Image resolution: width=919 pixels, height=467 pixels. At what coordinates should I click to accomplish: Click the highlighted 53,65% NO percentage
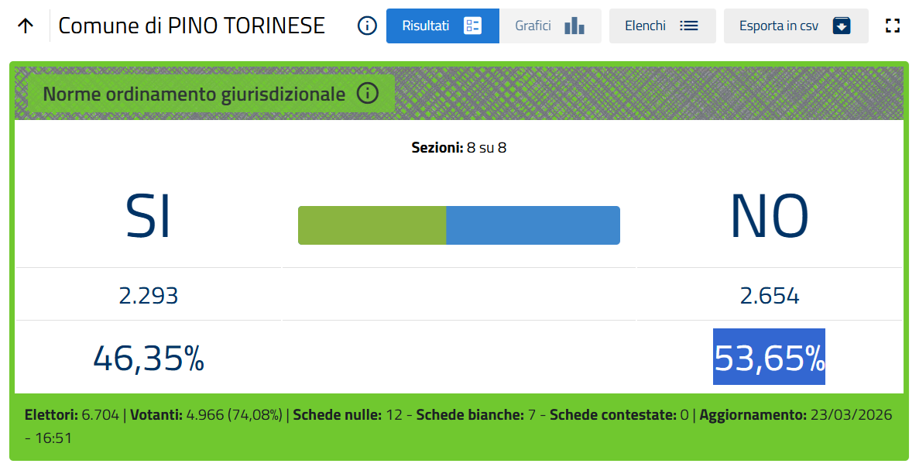769,357
